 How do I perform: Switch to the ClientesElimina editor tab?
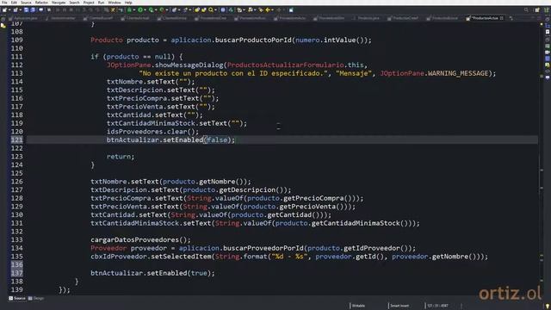point(172,18)
